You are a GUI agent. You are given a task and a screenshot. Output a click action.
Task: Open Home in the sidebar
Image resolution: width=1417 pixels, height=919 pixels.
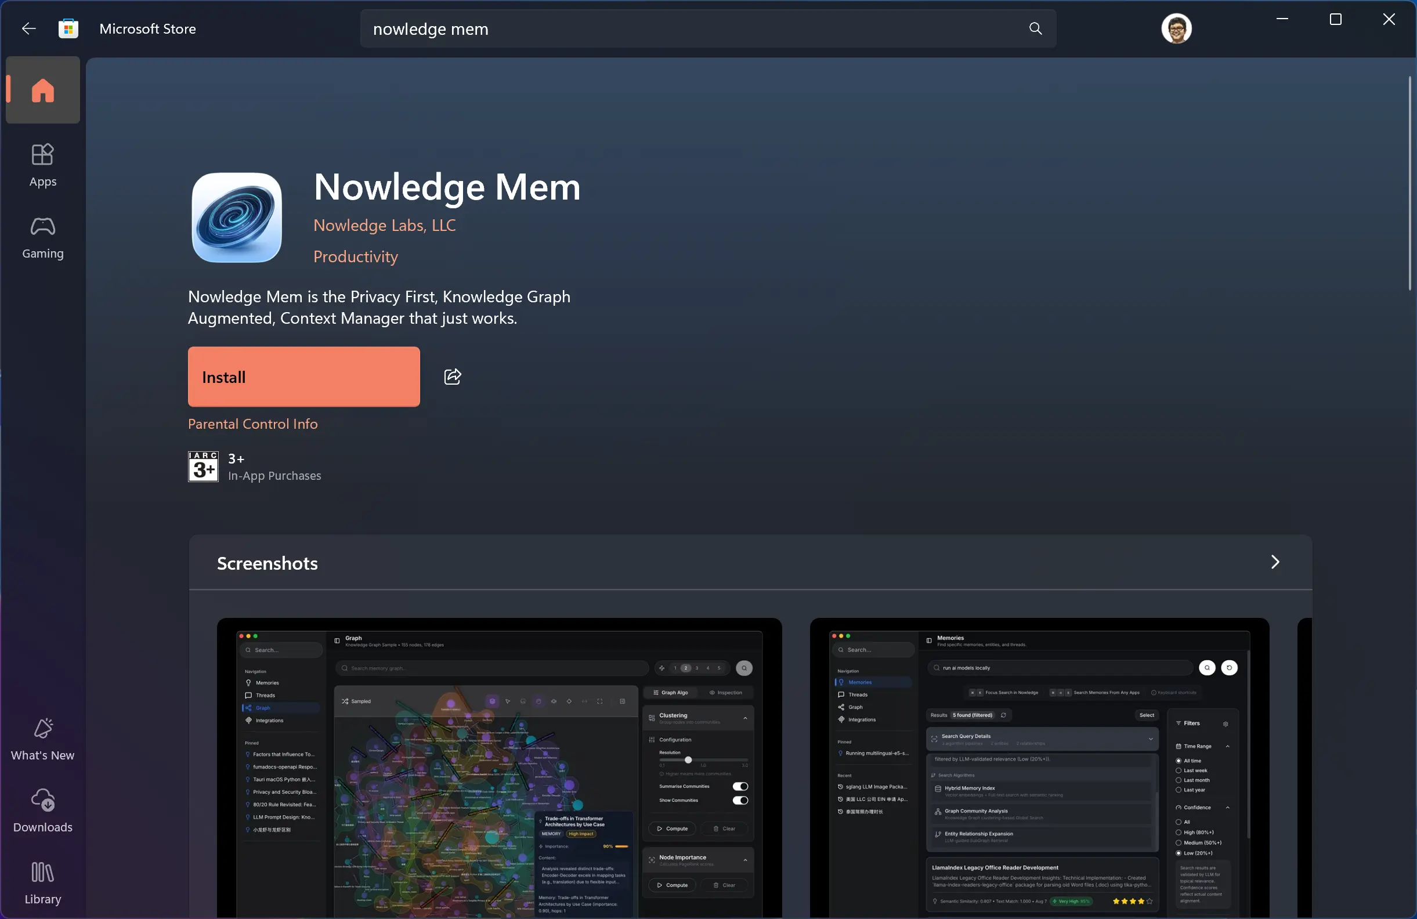[x=43, y=91]
